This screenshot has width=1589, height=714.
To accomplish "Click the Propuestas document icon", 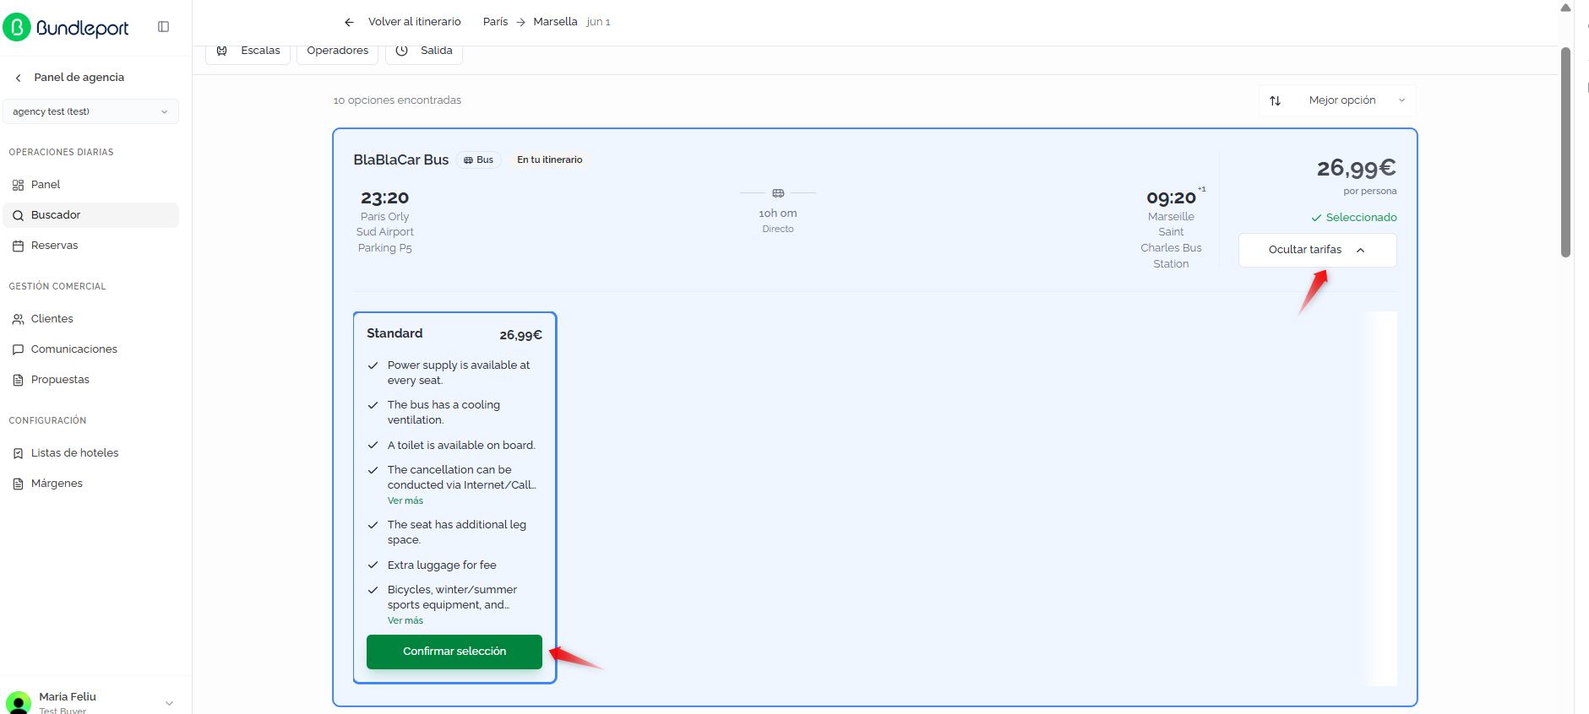I will pos(18,380).
